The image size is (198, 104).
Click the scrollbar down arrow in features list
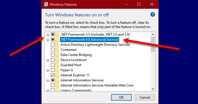tap(153, 89)
